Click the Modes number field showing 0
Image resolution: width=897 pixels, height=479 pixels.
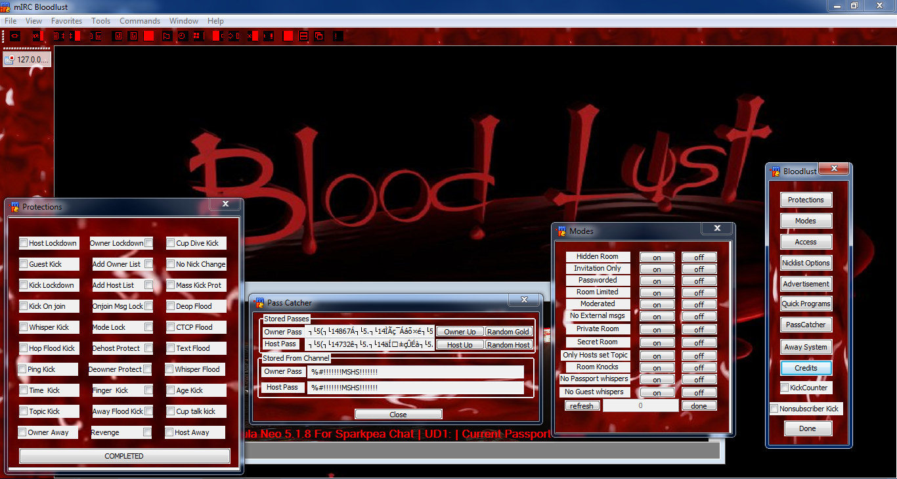641,406
